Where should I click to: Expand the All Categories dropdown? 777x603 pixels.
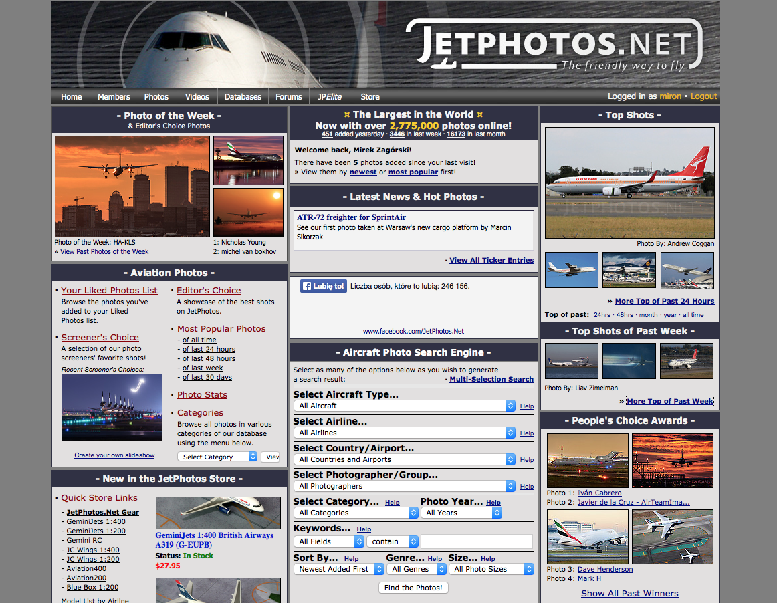356,513
